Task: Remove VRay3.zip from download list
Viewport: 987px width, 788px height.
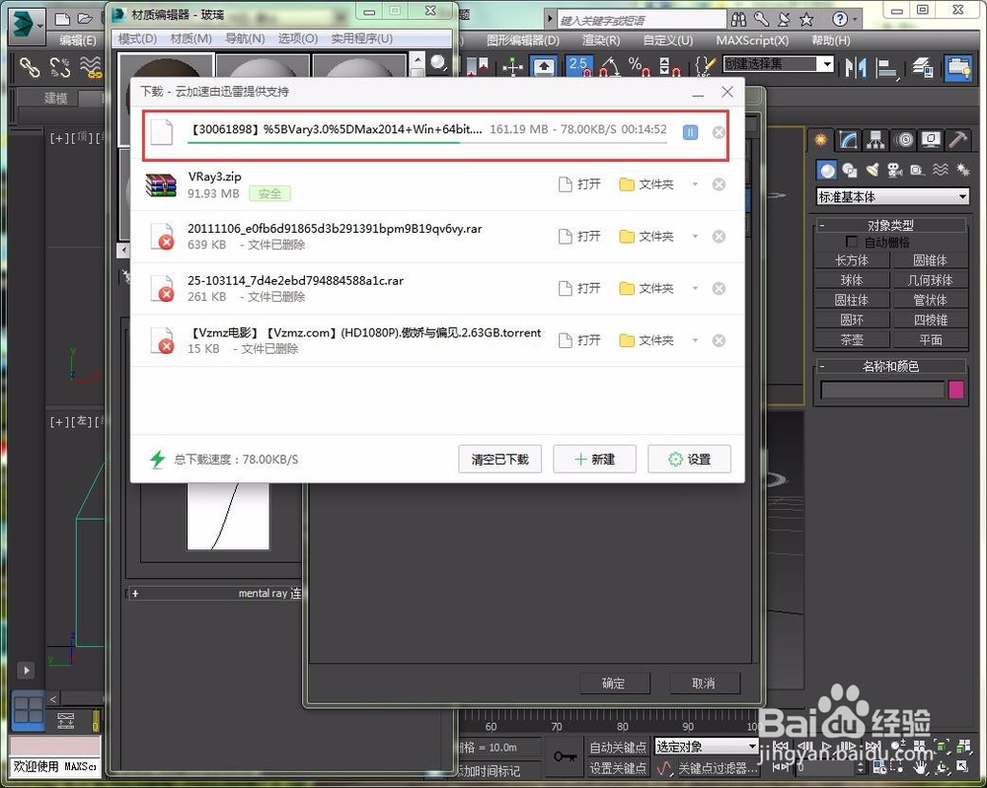Action: coord(719,184)
